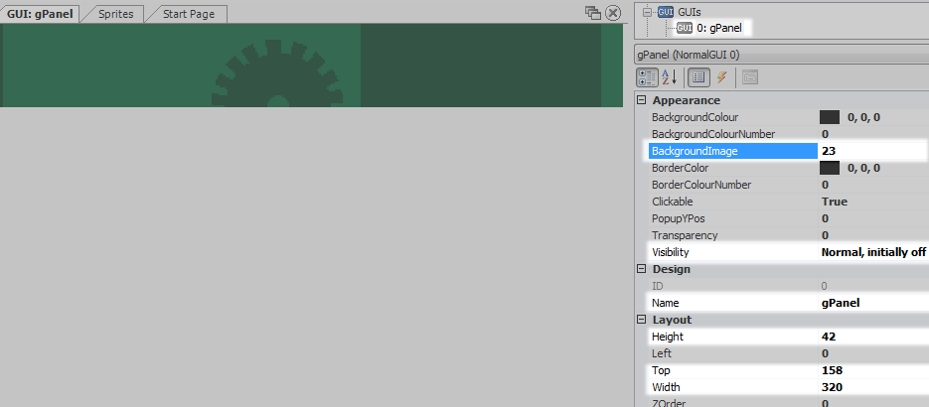Show the Events lightning bolt view
Screen dimensions: 929x407
[721, 77]
